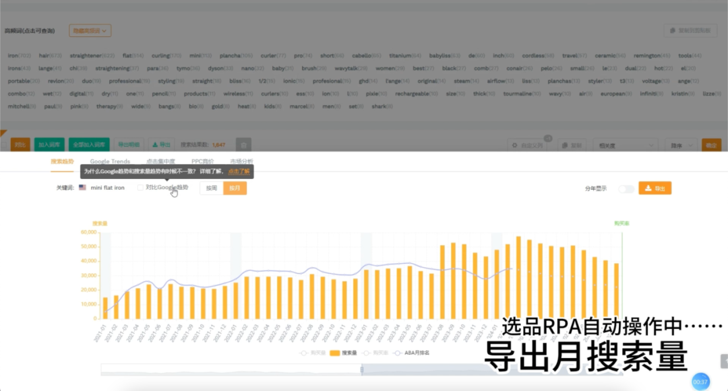Screen dimensions: 728x391
Task: Click the 导出 export icon button
Action: pos(162,144)
